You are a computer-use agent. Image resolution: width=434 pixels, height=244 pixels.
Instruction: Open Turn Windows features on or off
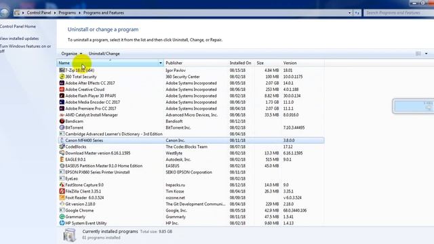[25, 49]
